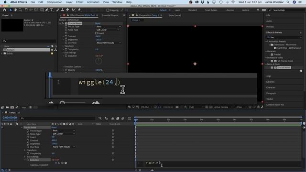
Task: Select the Roto Brush tool
Action: [74, 10]
